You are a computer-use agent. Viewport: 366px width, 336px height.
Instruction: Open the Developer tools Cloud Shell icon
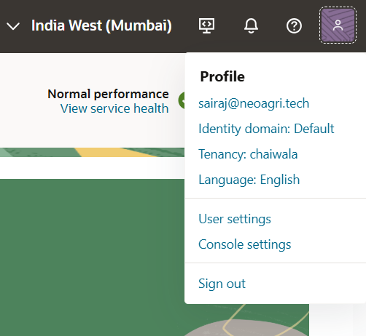(206, 25)
